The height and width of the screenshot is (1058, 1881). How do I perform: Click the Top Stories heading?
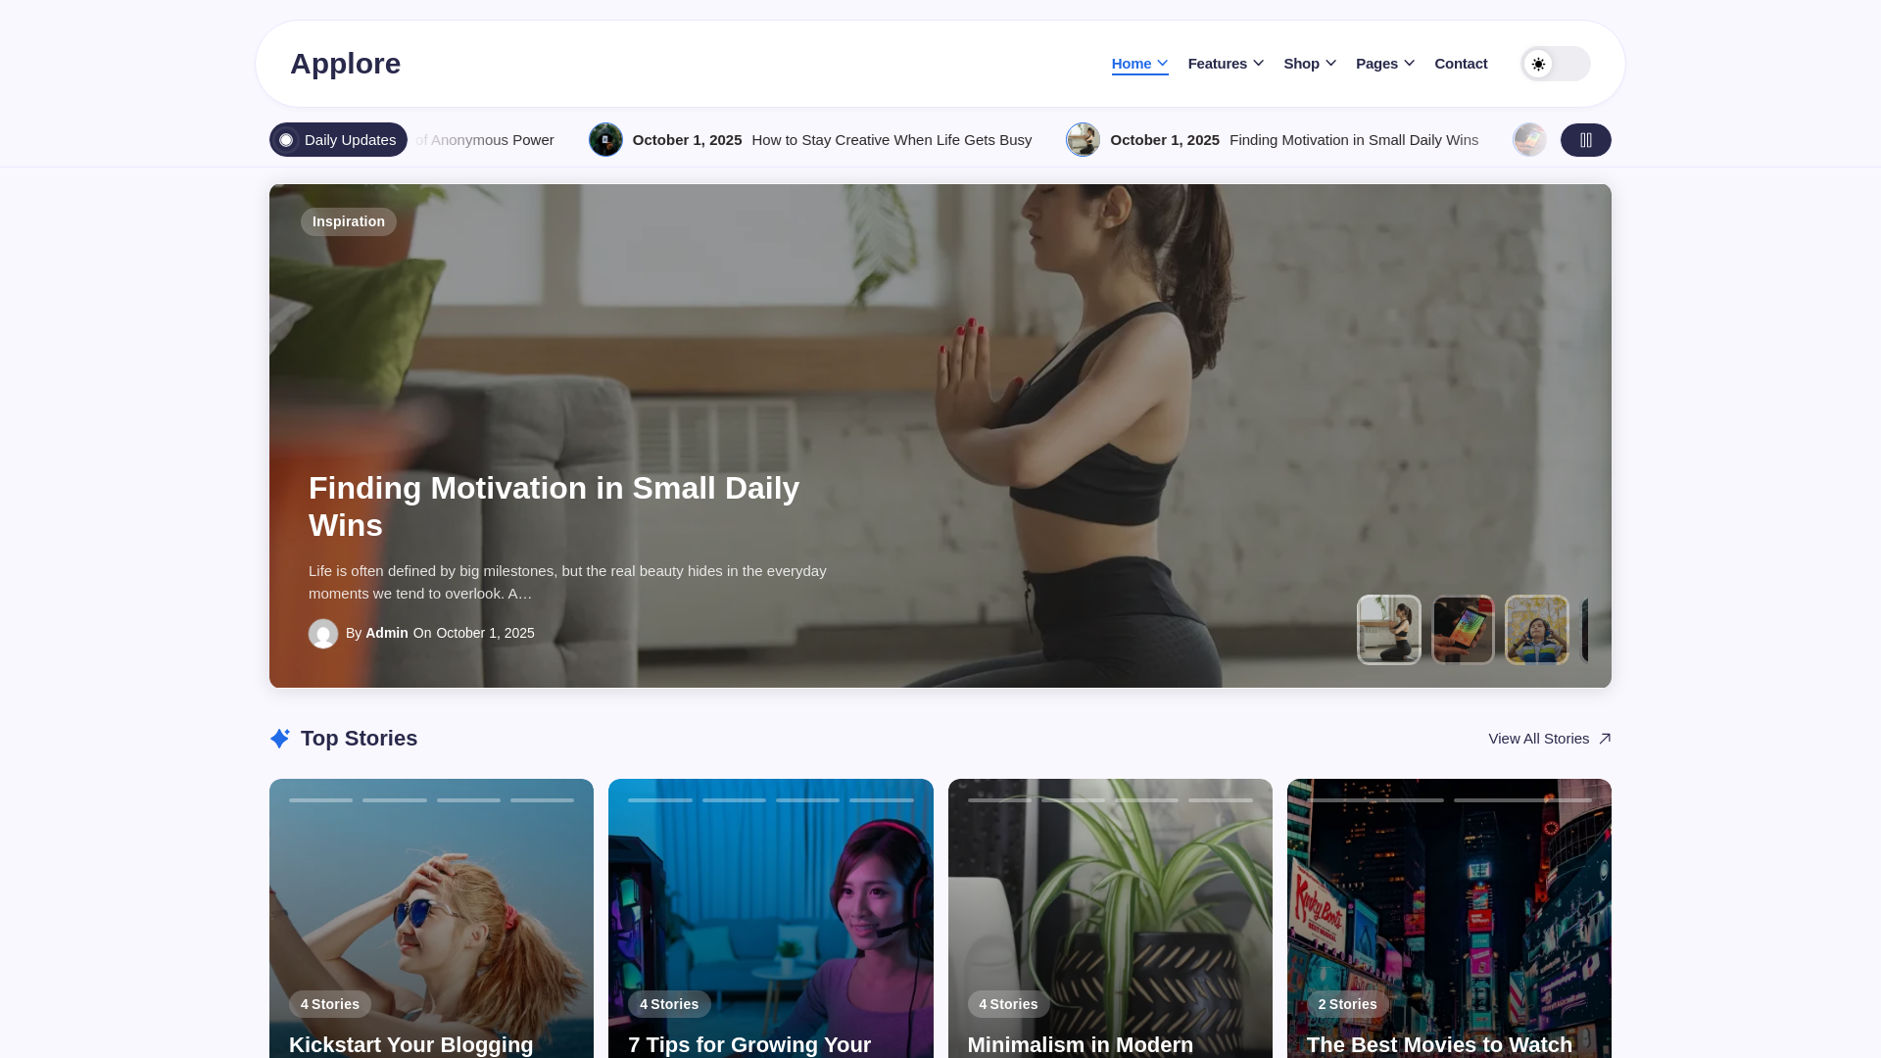point(359,739)
